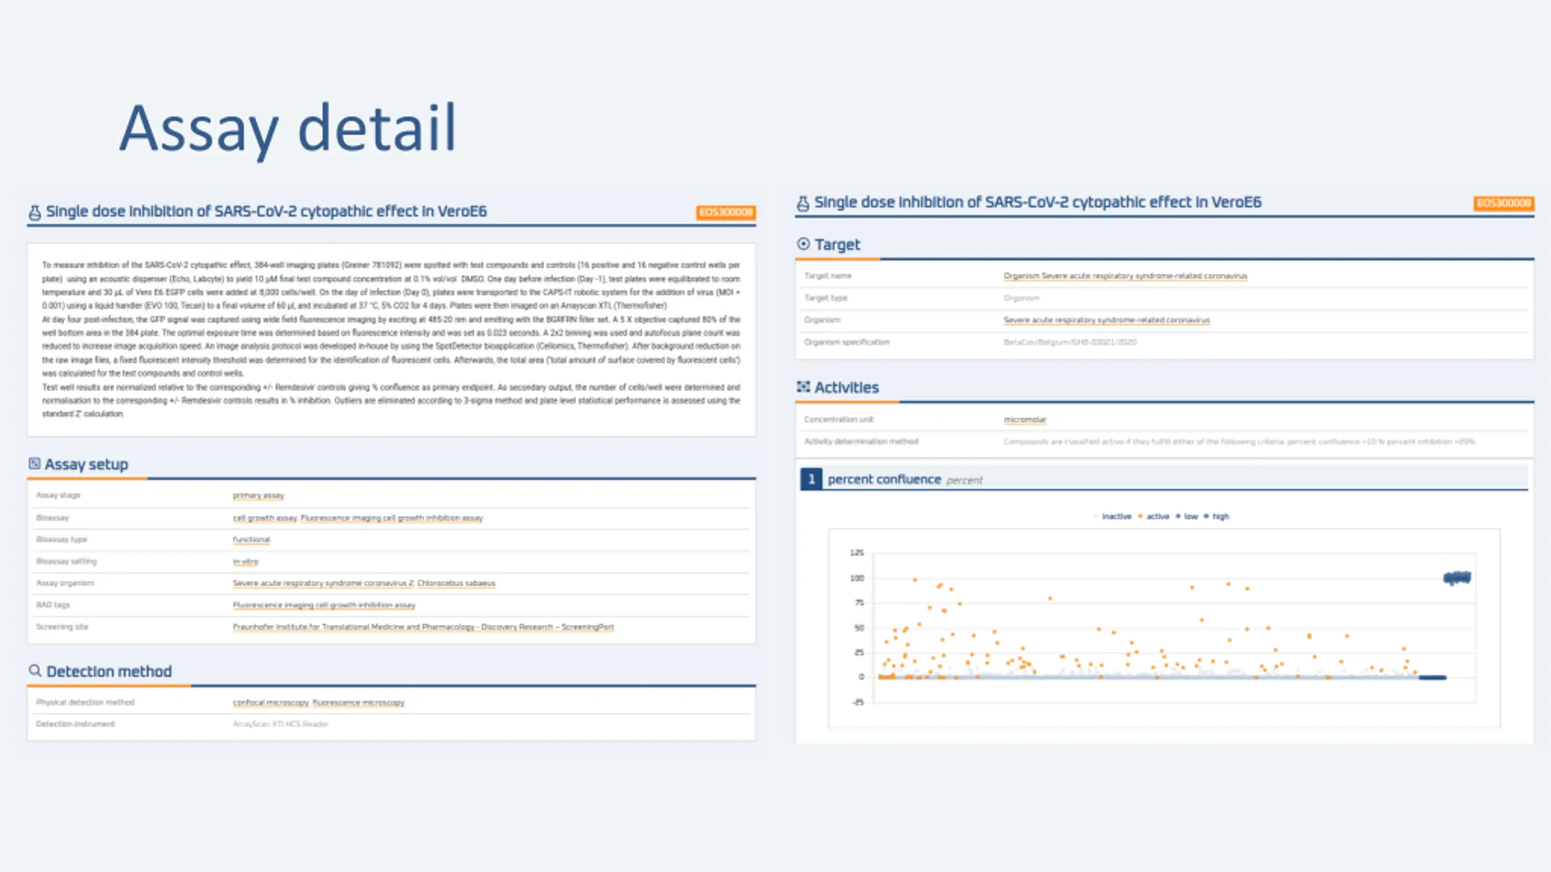Follow the Chlorocebus sabaeus organism link
This screenshot has height=872, width=1551.
(x=456, y=583)
